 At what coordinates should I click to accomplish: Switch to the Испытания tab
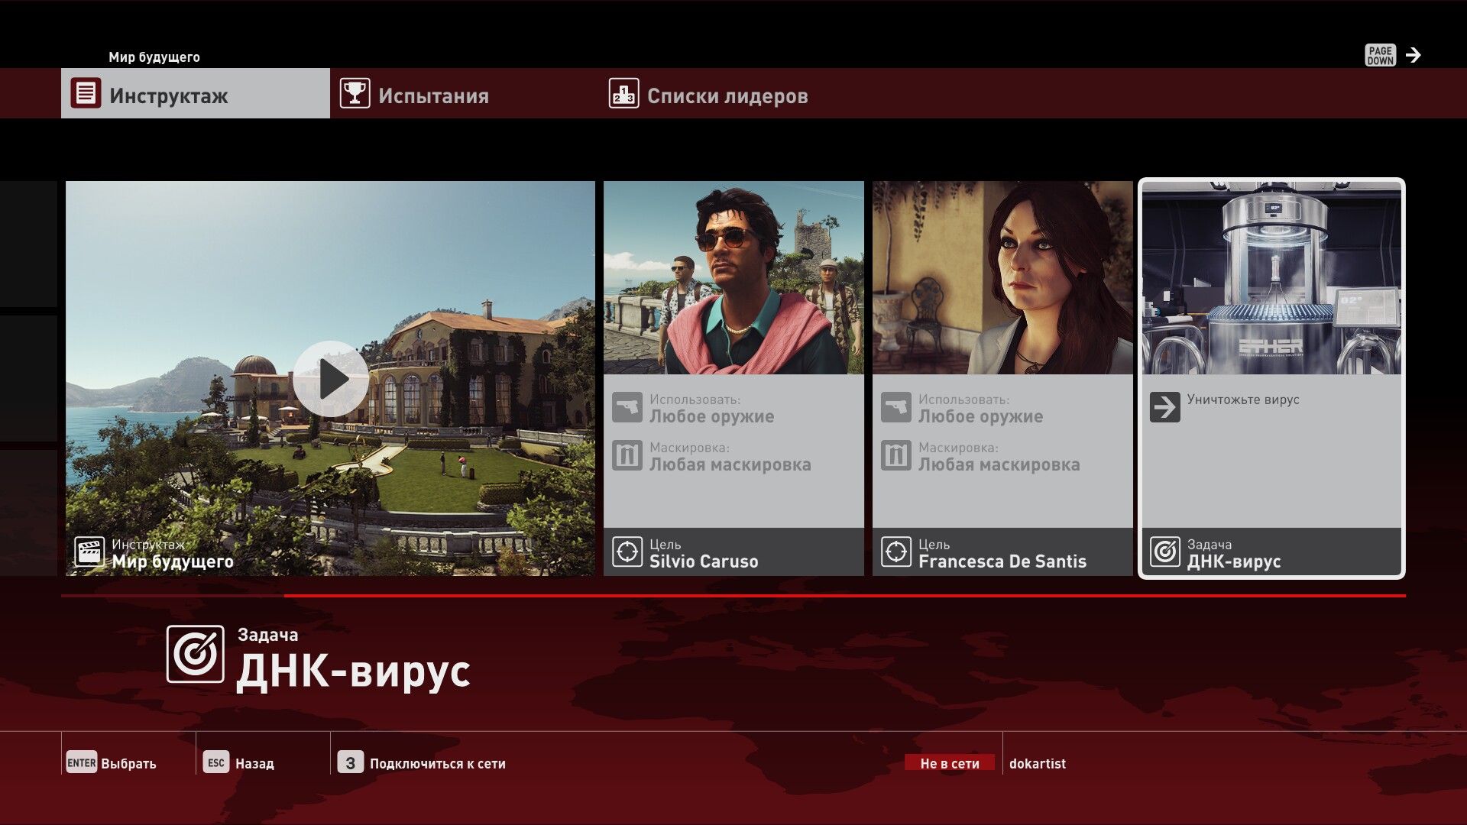point(433,95)
